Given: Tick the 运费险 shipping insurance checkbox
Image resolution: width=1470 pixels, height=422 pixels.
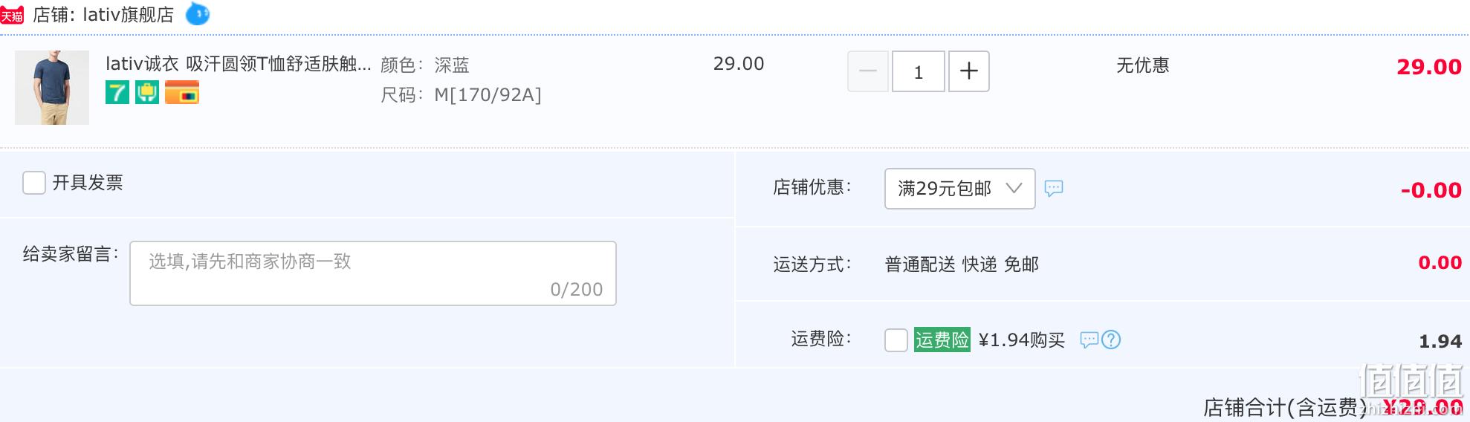Looking at the screenshot, I should point(896,340).
